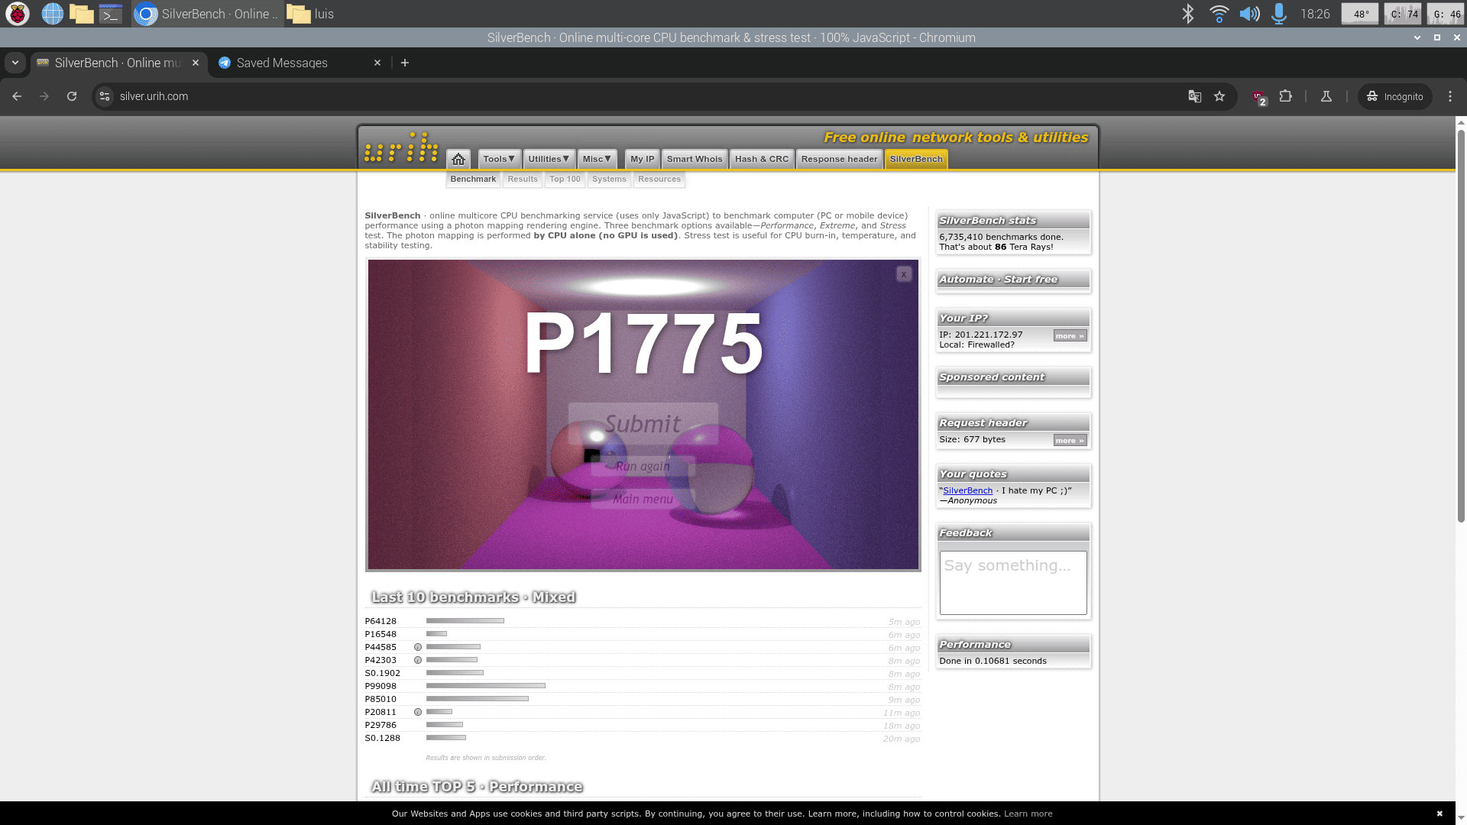1467x825 pixels.
Task: Open the Utilities dropdown menu
Action: point(549,159)
